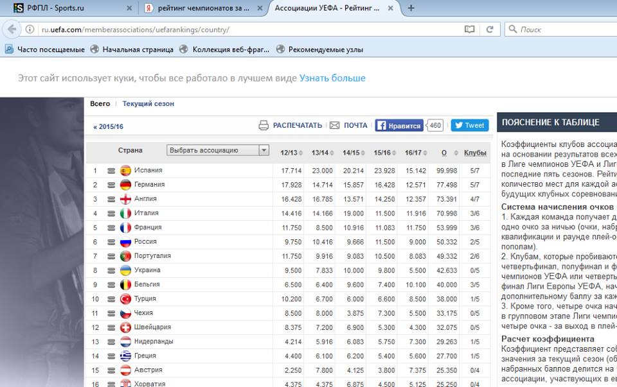Screen dimensions: 617x387
Task: Click the Клубы column header
Action: [x=475, y=153]
